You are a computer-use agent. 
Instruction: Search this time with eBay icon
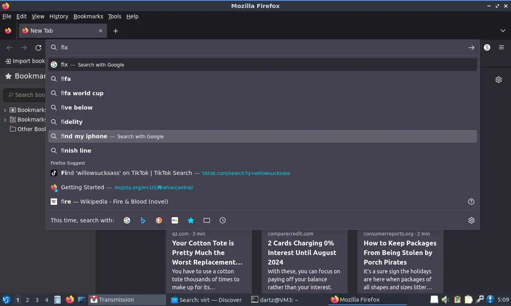pyautogui.click(x=175, y=220)
